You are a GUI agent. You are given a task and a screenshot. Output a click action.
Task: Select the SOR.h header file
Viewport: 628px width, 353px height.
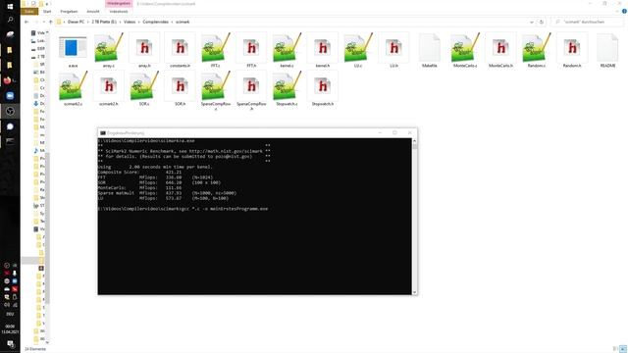180,89
